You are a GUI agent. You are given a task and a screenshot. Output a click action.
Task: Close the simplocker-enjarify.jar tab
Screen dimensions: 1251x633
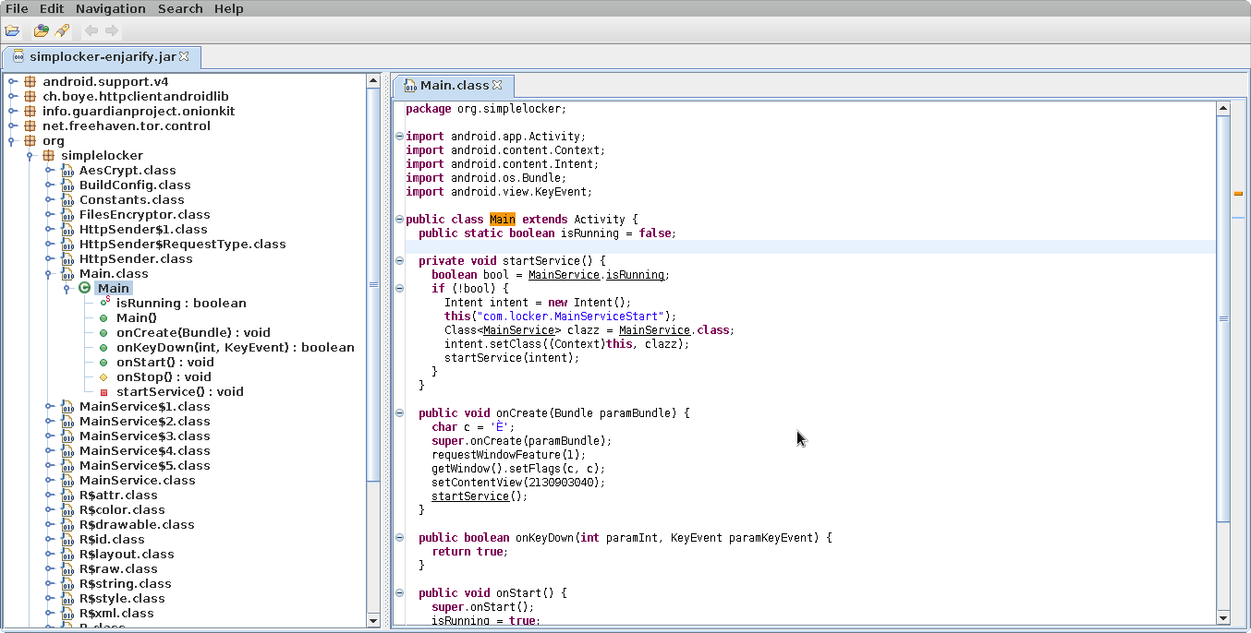(x=184, y=56)
